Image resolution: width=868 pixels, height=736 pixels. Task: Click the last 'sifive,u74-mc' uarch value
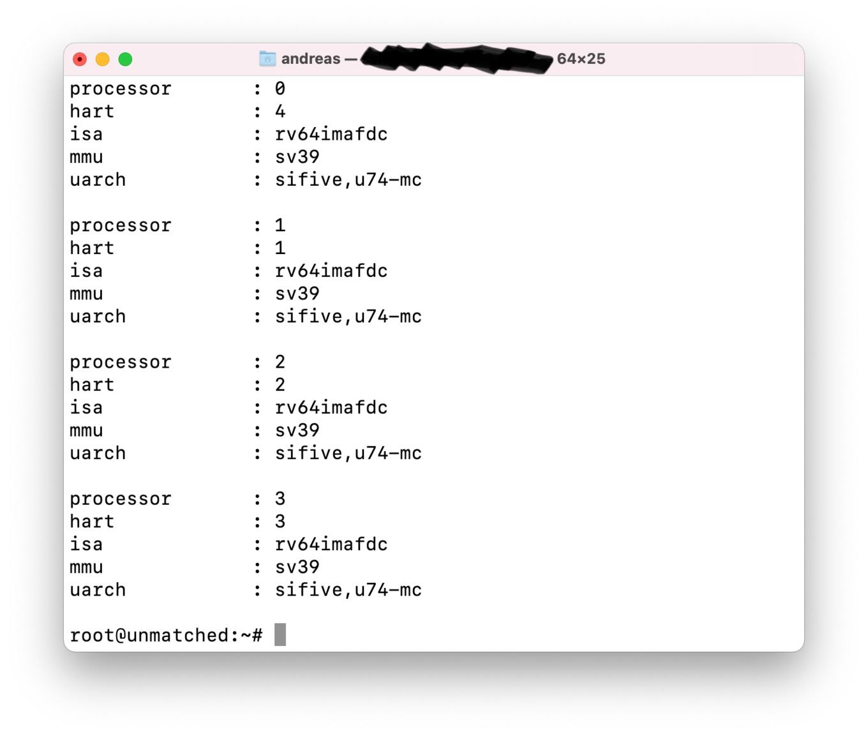pyautogui.click(x=348, y=590)
